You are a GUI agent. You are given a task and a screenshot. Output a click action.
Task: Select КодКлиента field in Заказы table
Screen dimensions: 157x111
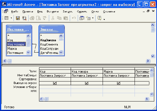(x=49, y=45)
